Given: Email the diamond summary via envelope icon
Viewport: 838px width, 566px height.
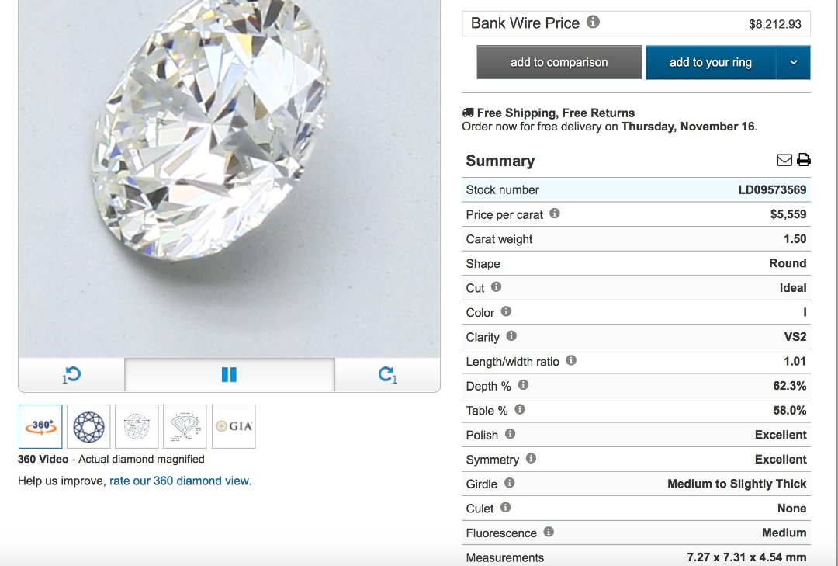Looking at the screenshot, I should 784,160.
